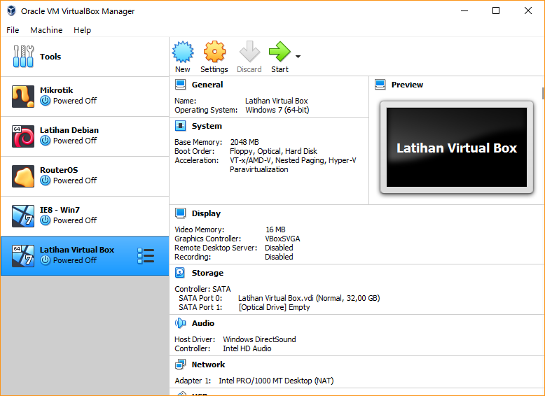
Task: Collapse the Preview panel header
Action: point(407,85)
